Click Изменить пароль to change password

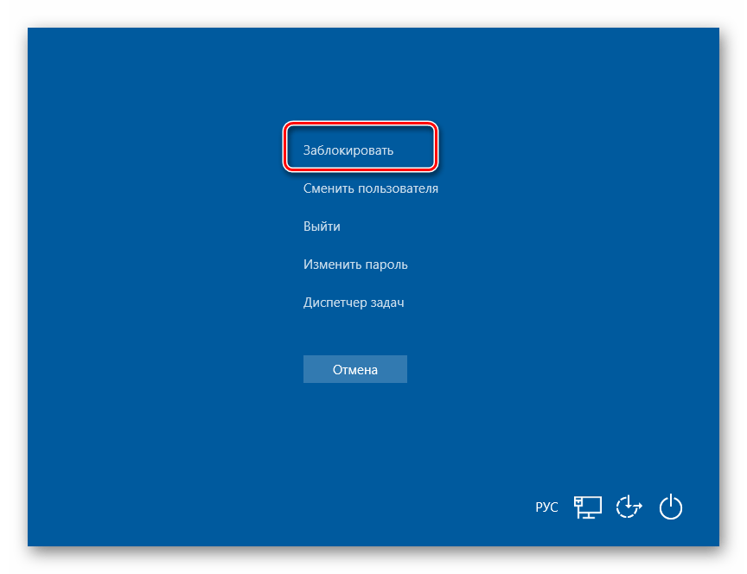point(355,265)
